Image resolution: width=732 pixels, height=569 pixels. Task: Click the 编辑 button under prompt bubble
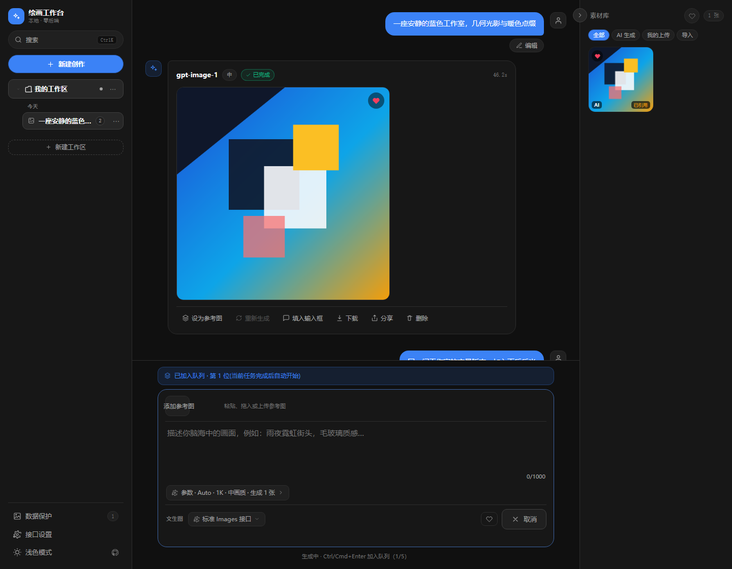coord(527,45)
